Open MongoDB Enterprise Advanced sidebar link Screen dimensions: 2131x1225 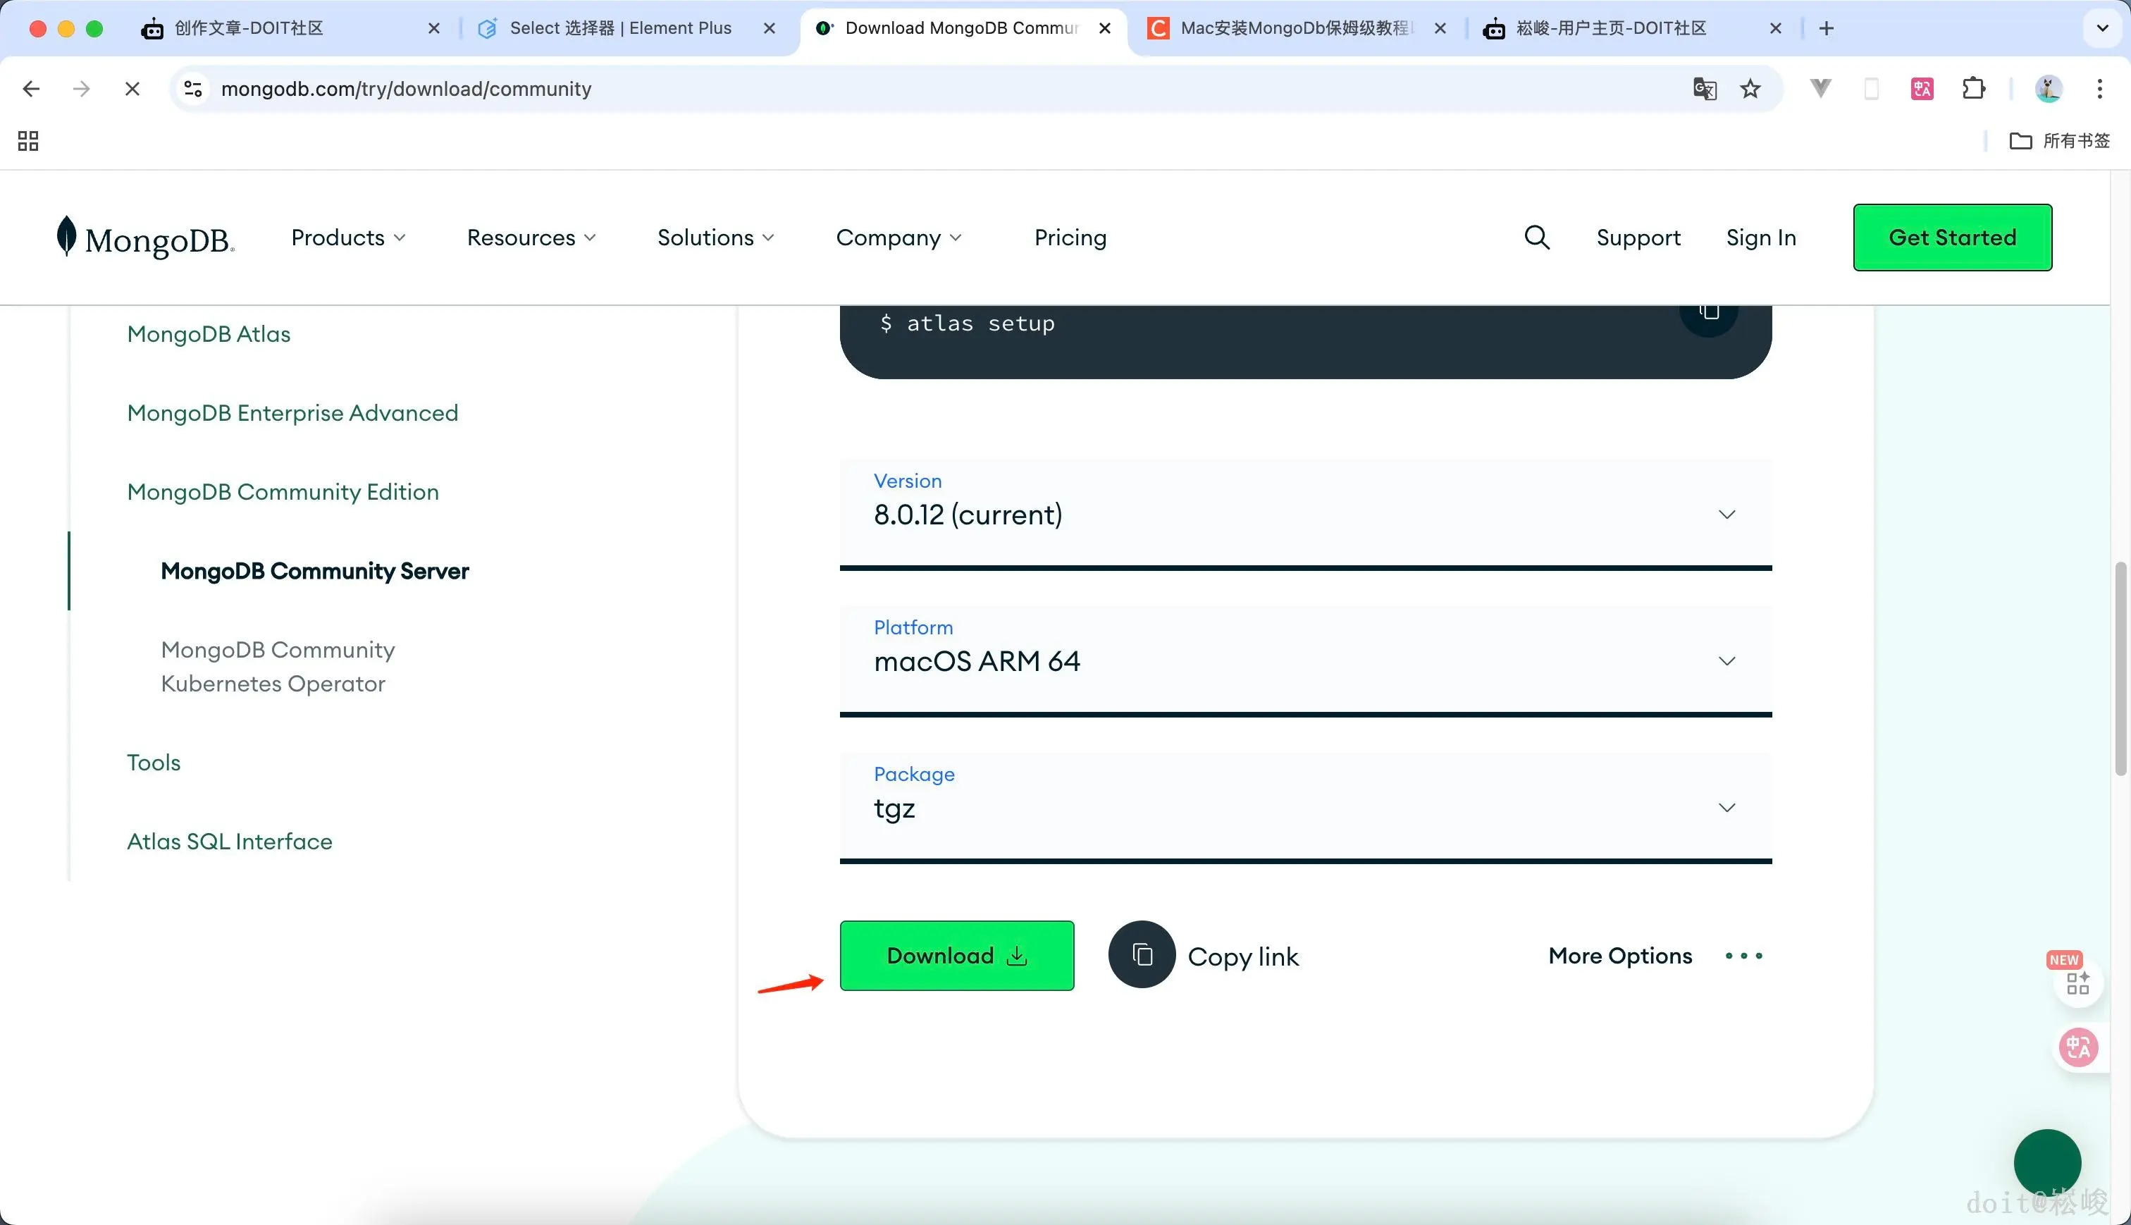292,412
